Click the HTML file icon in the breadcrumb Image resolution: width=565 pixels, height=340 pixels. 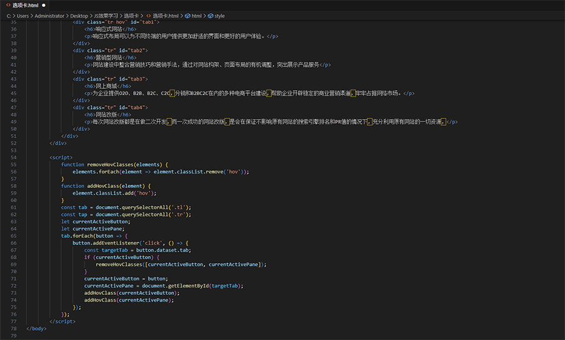point(148,16)
